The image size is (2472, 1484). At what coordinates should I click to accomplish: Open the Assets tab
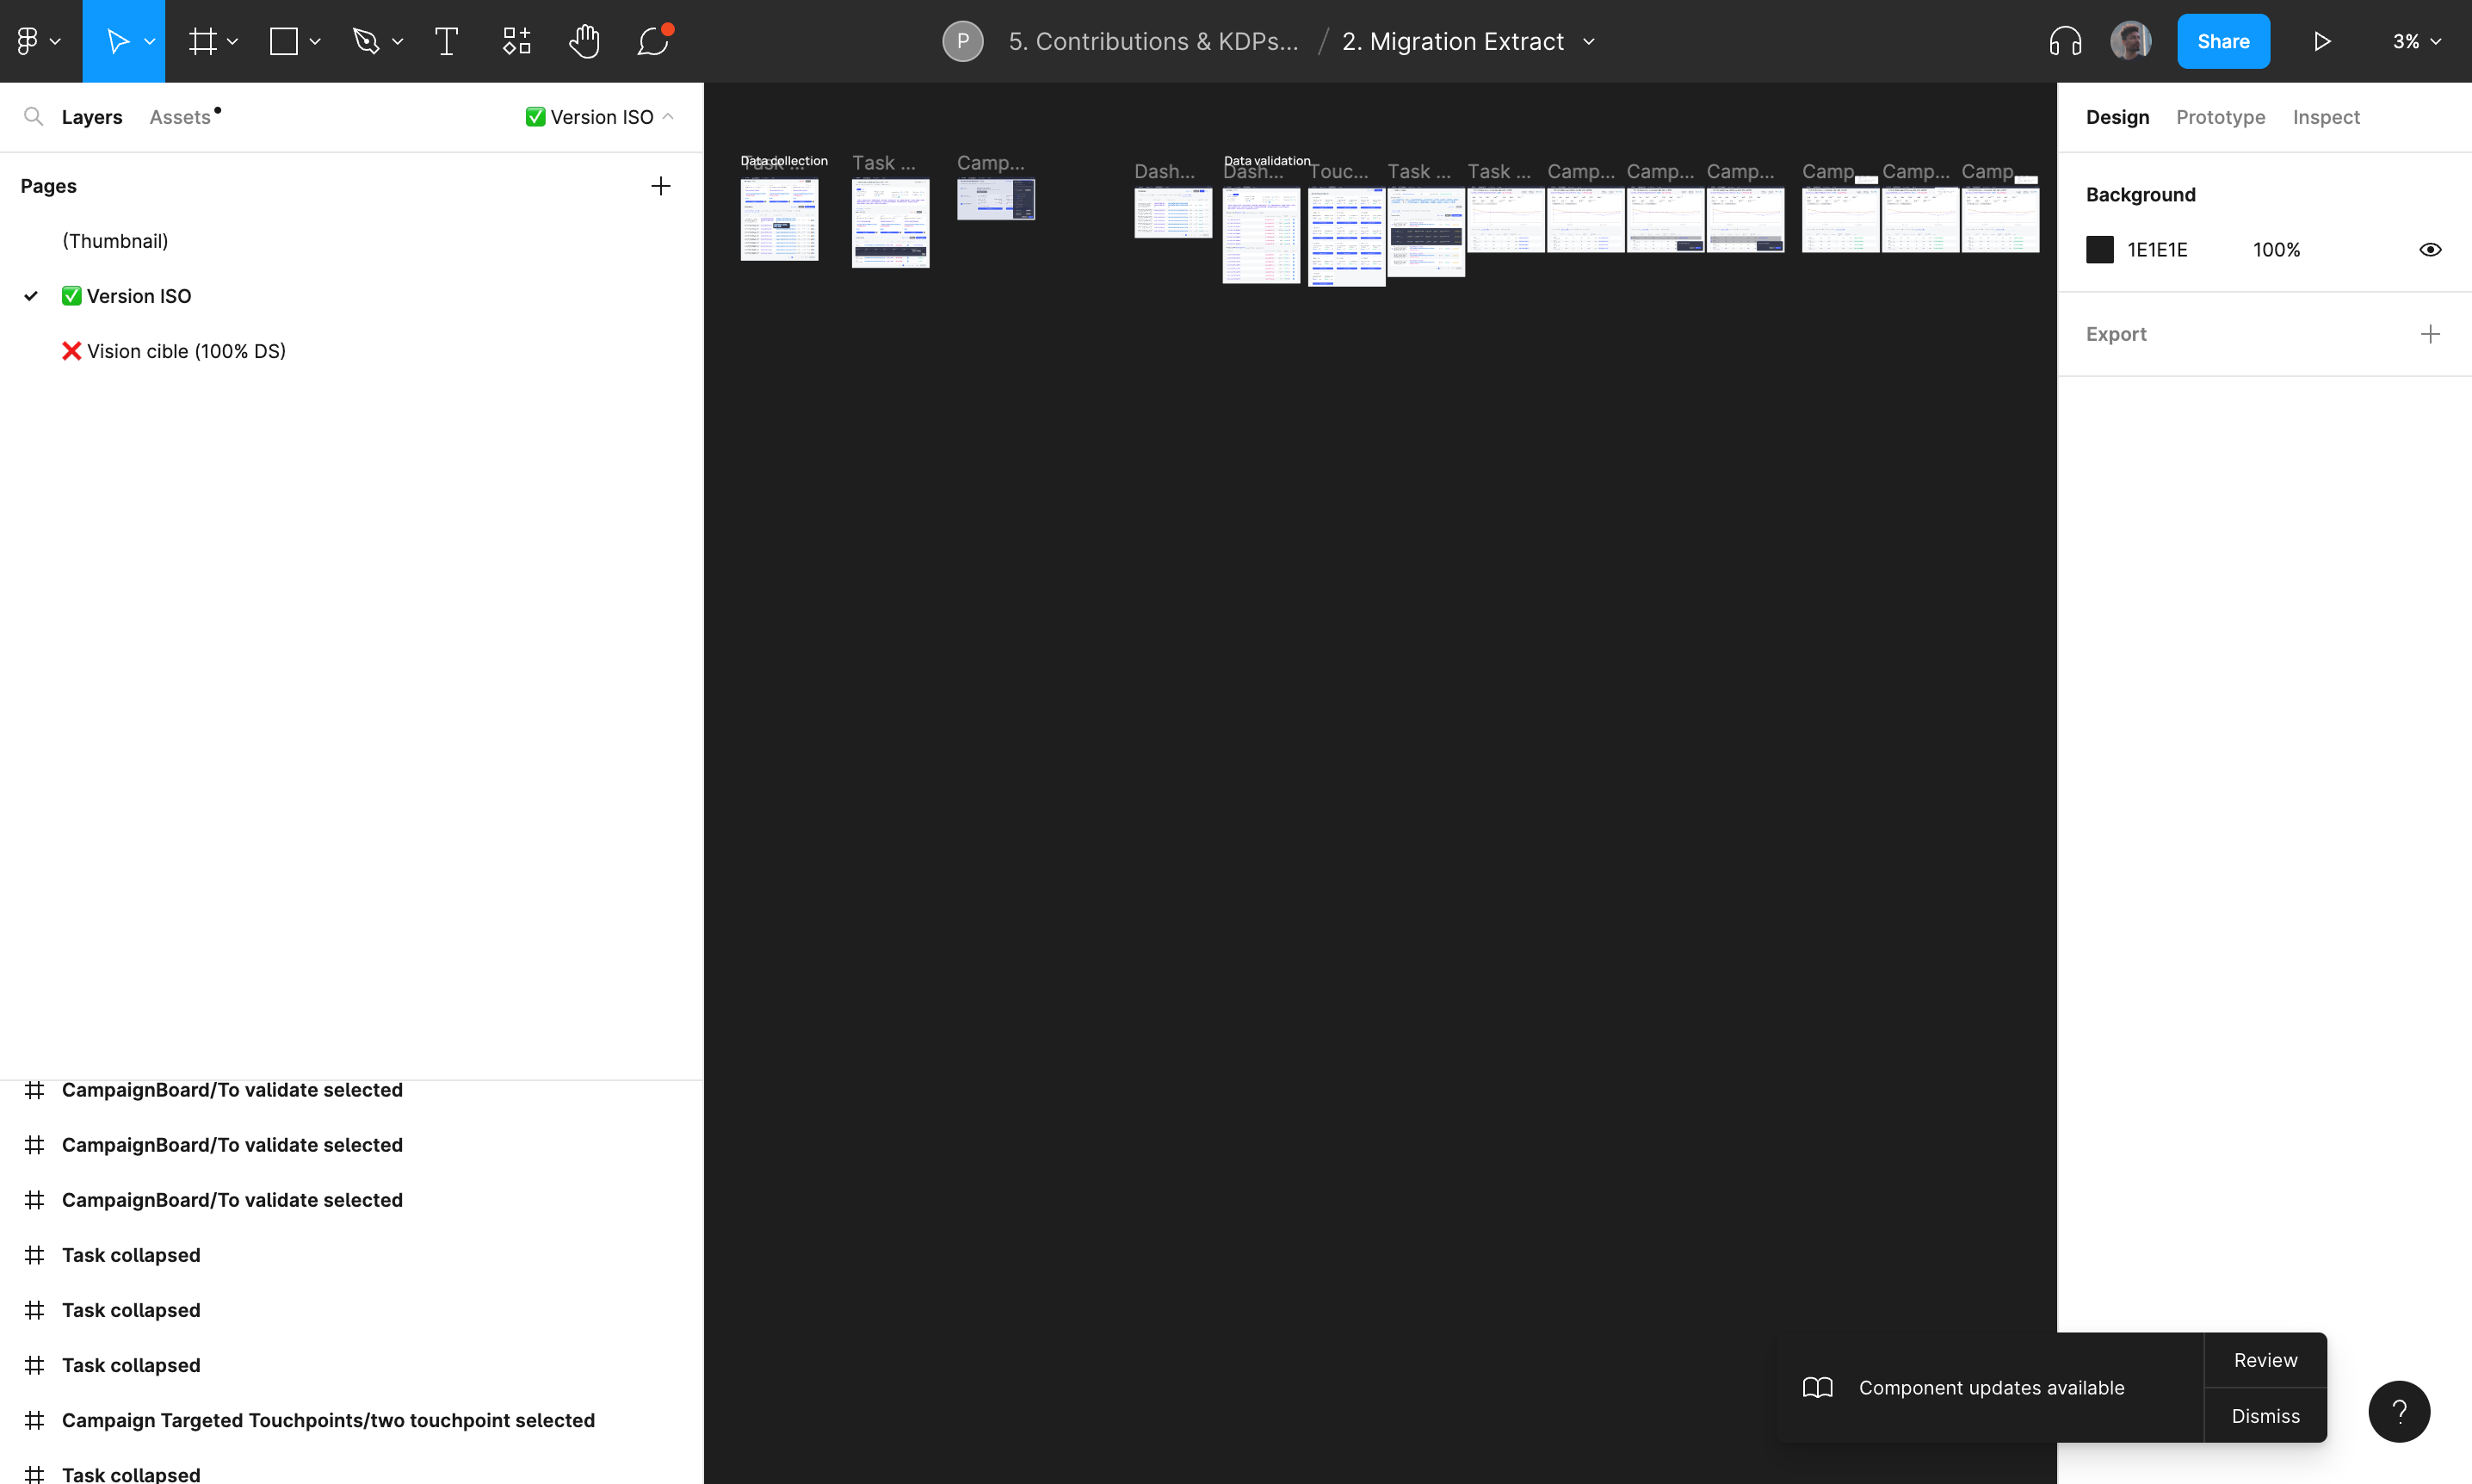click(180, 117)
